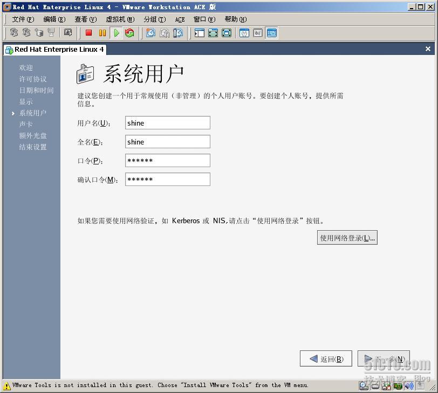
Task: Open the 虚拟机(M) menu
Action: coord(120,19)
